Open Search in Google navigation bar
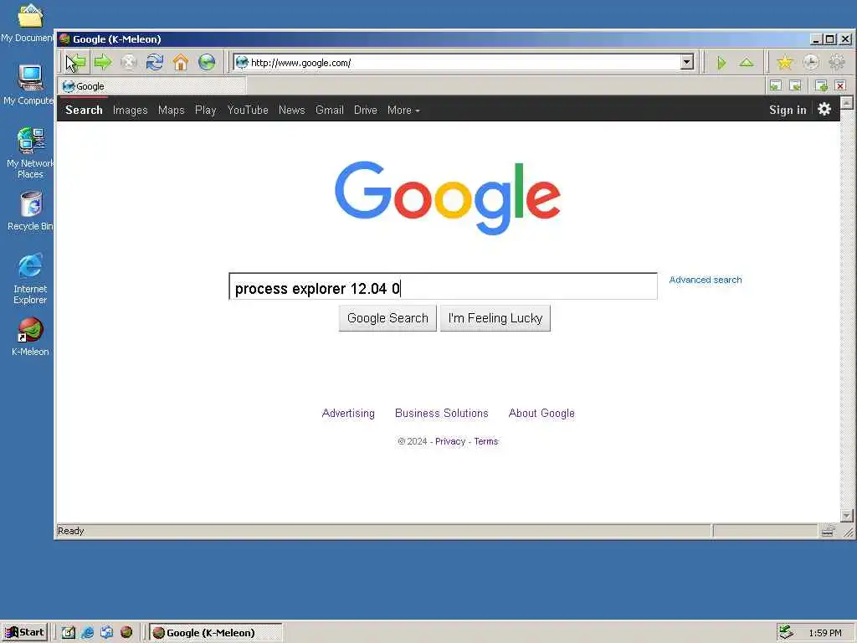 coord(85,110)
